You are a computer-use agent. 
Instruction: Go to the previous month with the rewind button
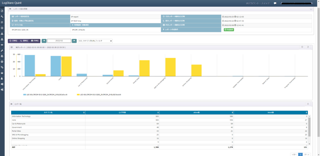pos(44,41)
